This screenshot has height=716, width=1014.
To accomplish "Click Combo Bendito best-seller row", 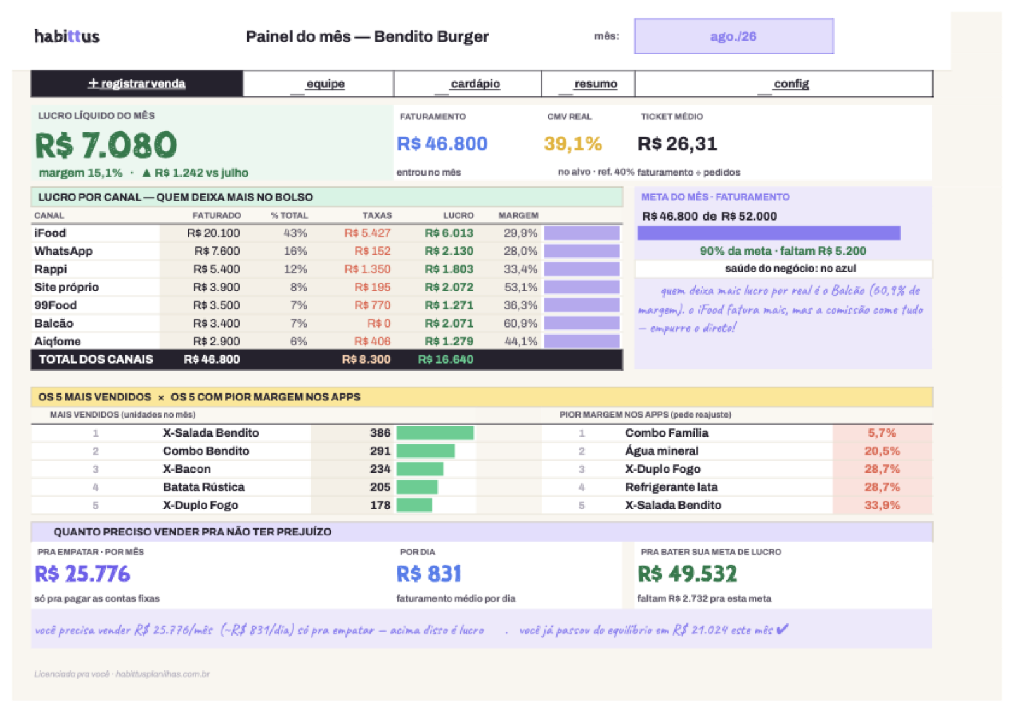I will click(x=206, y=451).
